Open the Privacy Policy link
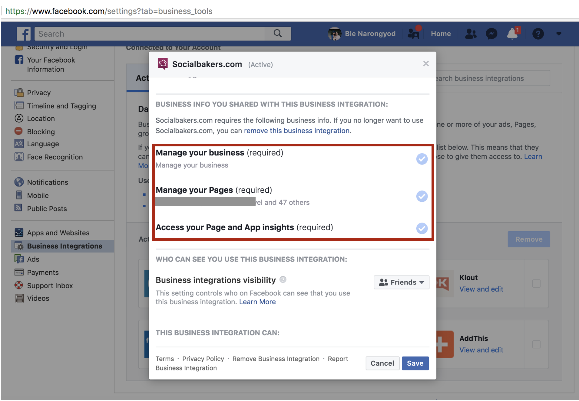Viewport: 579px width, 401px height. point(203,359)
